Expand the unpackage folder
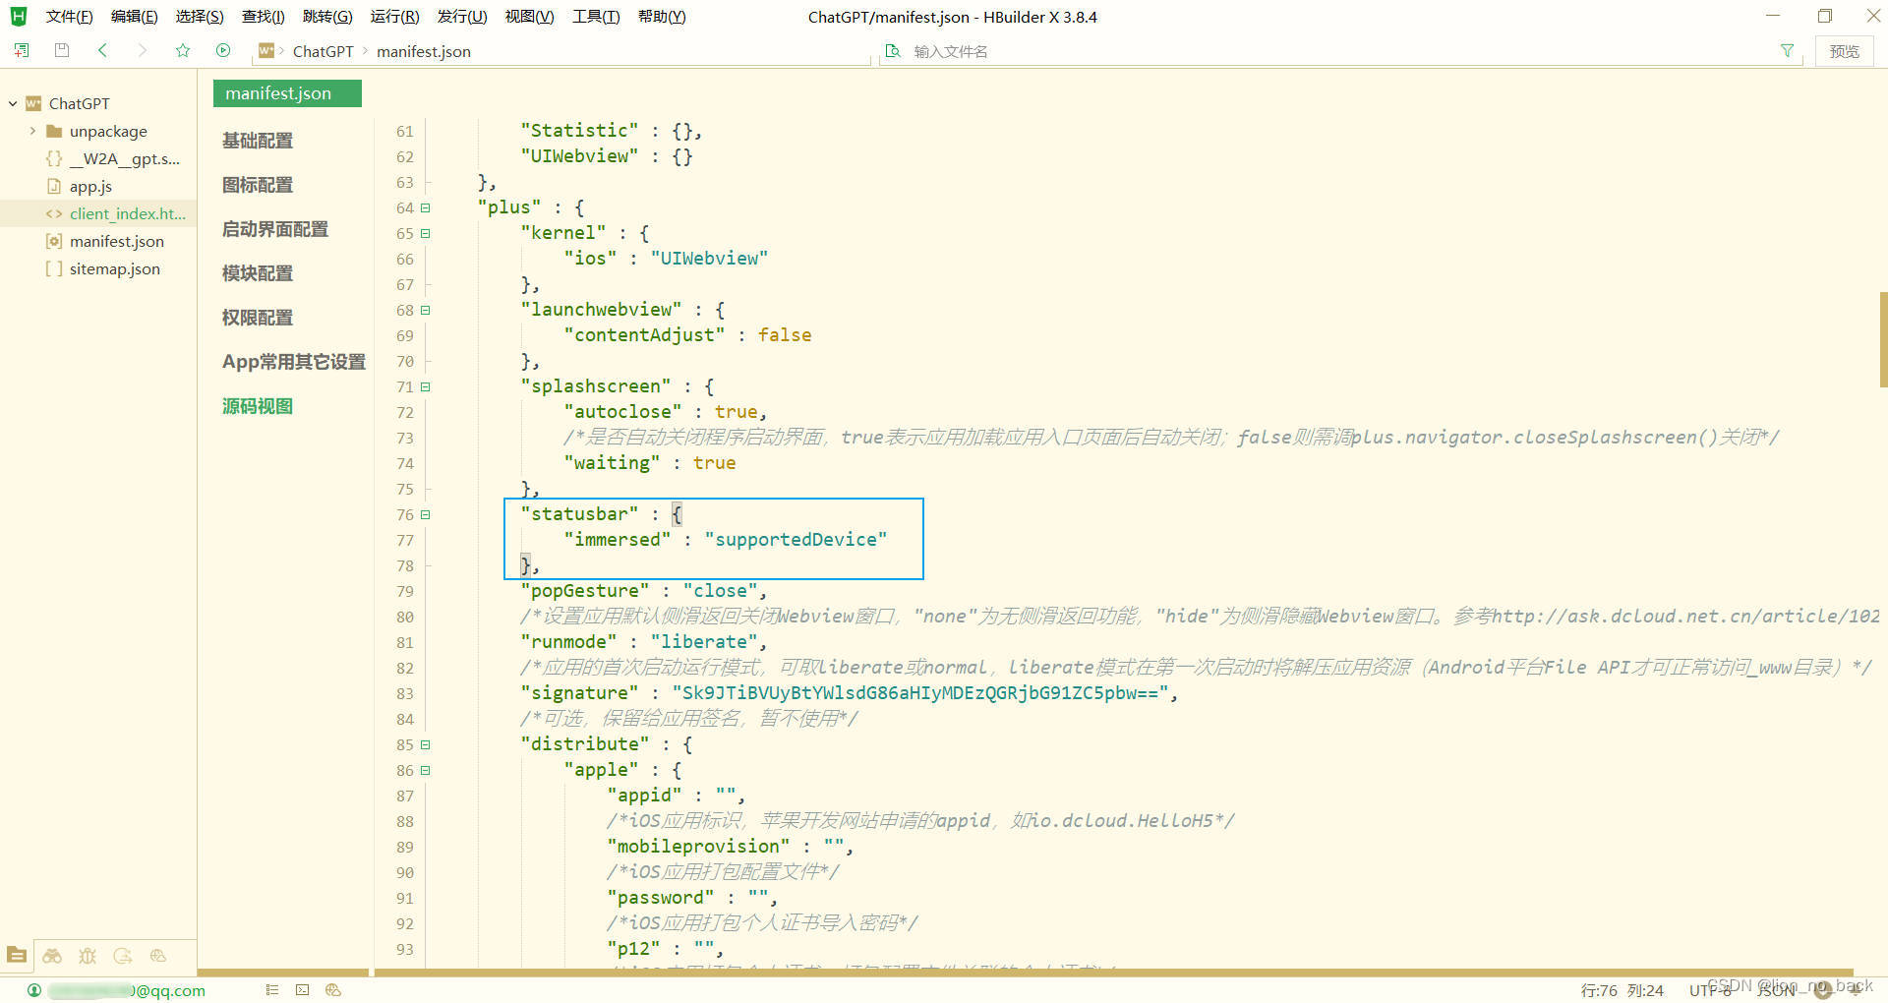 (x=32, y=131)
